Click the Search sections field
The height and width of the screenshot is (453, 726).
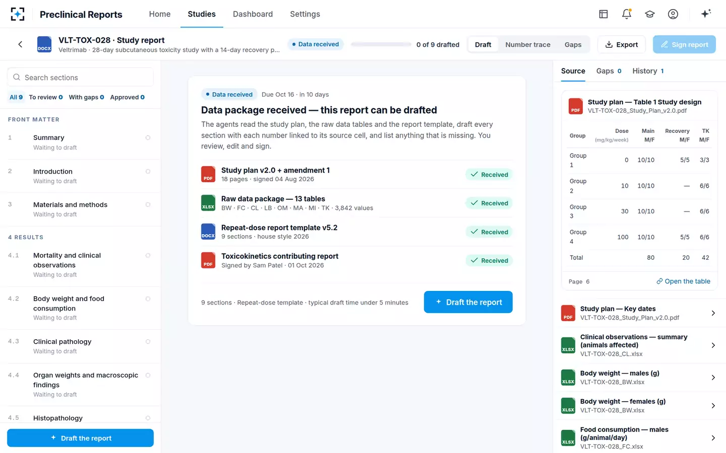coord(80,77)
